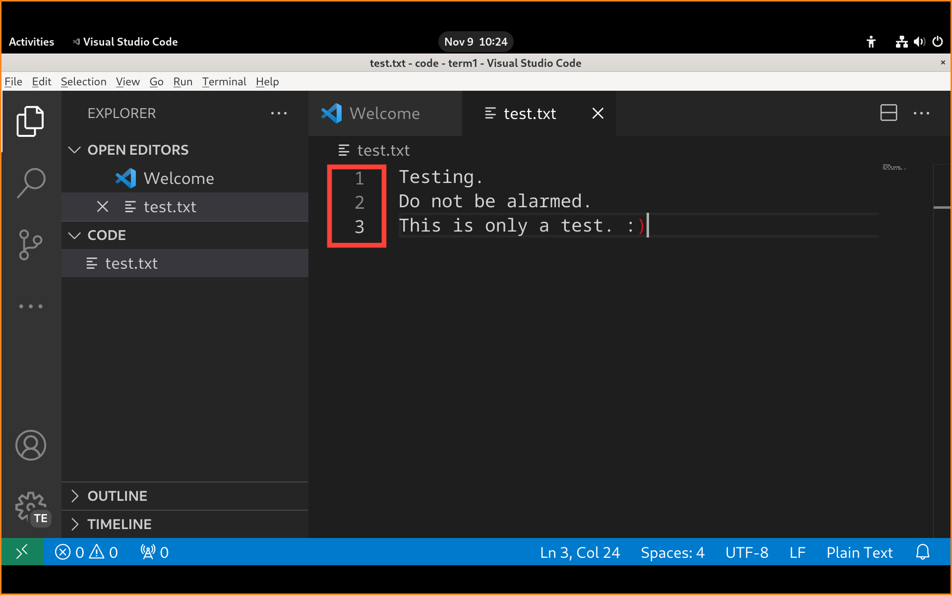Open the Explorer view in activity bar
This screenshot has width=952, height=595.
pos(30,121)
